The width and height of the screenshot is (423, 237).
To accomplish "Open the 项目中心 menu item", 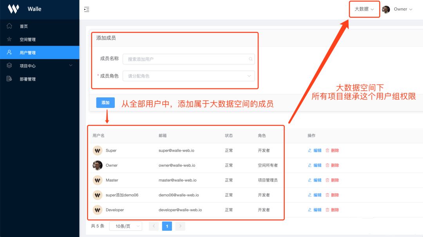I will click(x=40, y=66).
